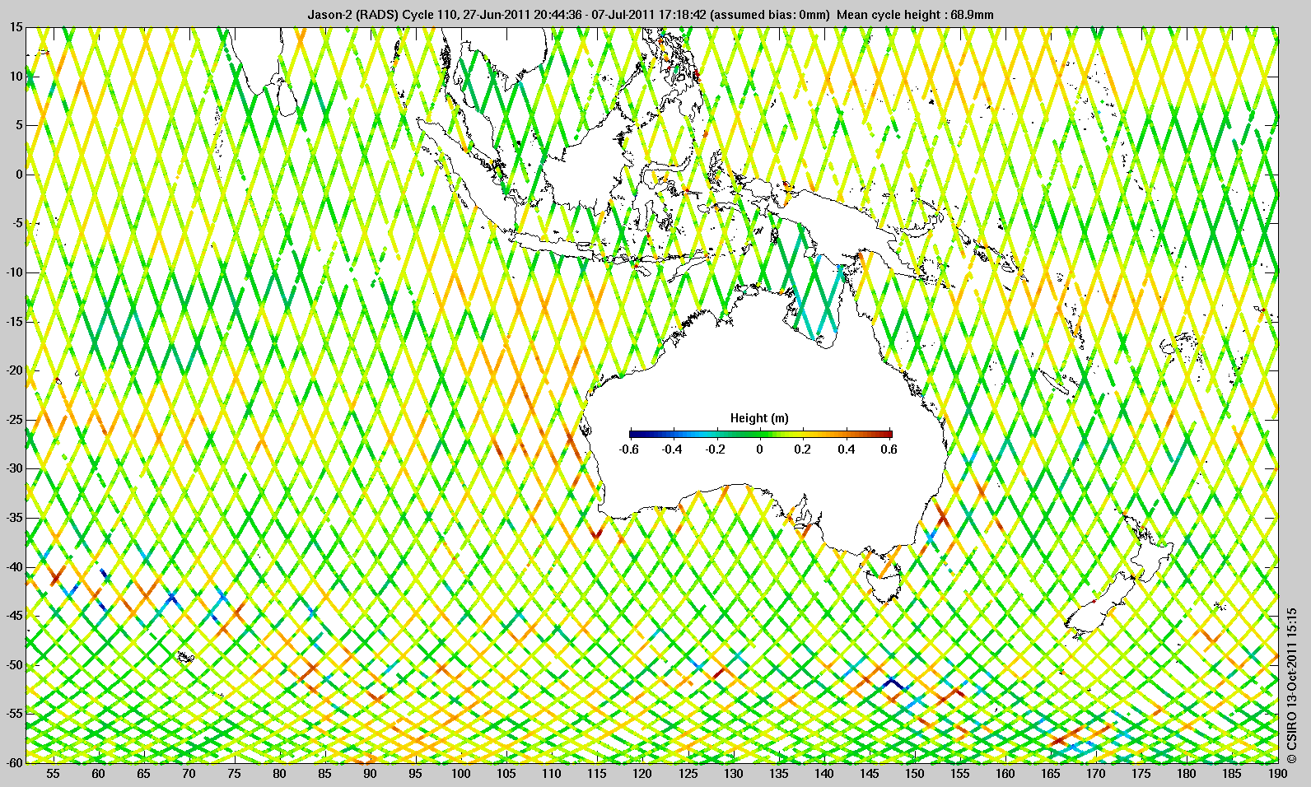The image size is (1311, 787).
Task: Click the "145" longitude label on the horizontal axis
Action: [869, 774]
